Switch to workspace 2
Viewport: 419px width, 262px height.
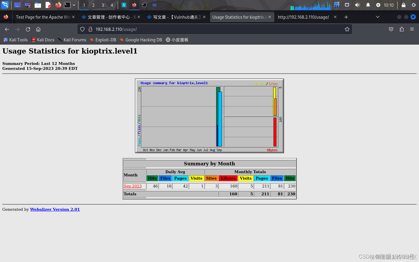click(93, 5)
